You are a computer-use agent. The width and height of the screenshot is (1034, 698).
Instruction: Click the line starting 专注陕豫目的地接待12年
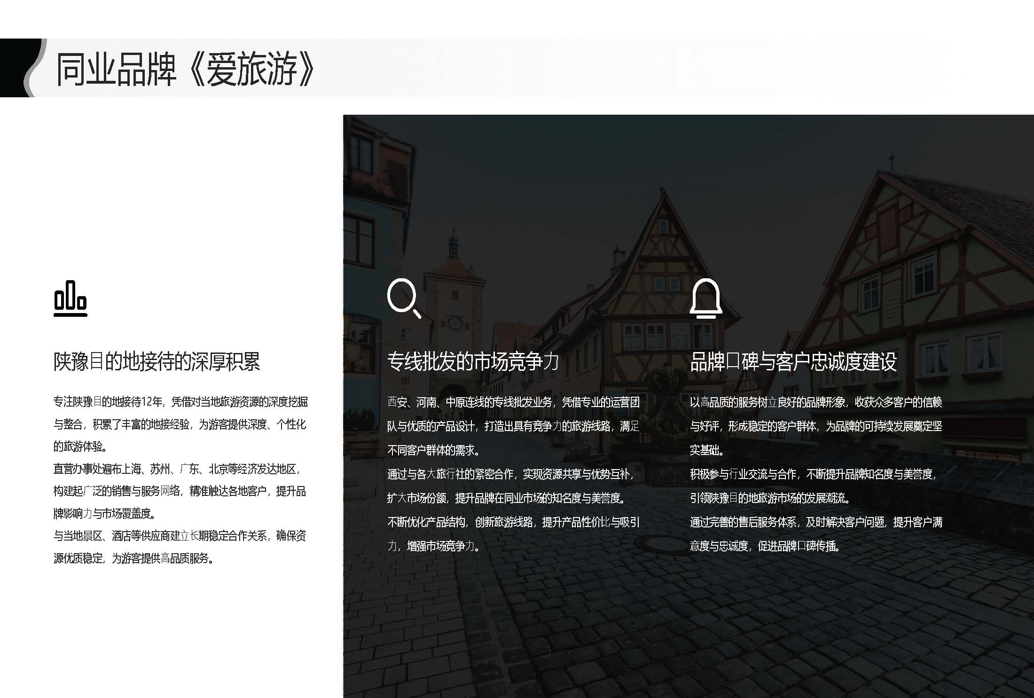tap(180, 402)
